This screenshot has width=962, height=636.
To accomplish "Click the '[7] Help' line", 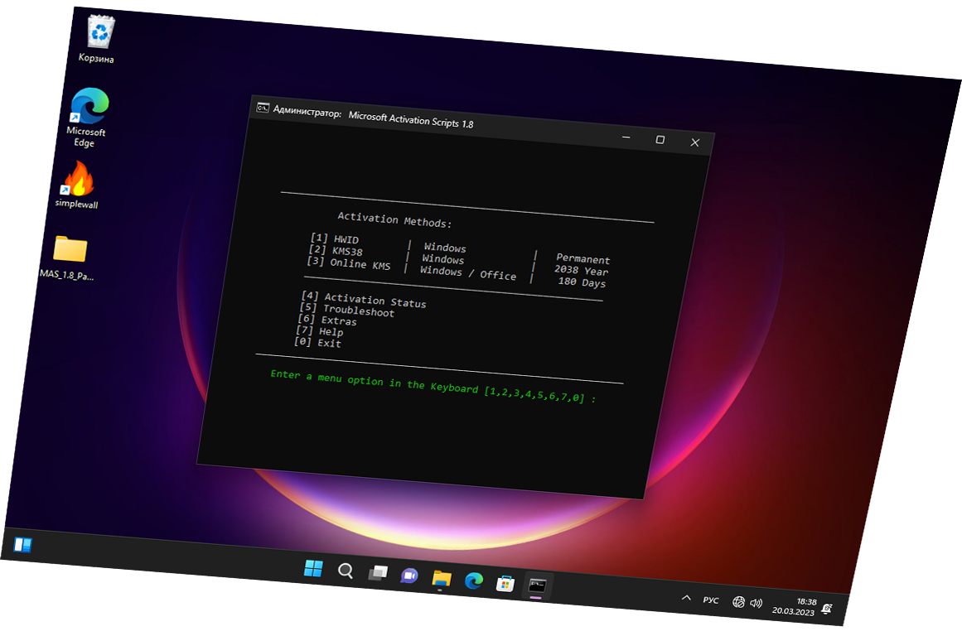I will point(320,330).
